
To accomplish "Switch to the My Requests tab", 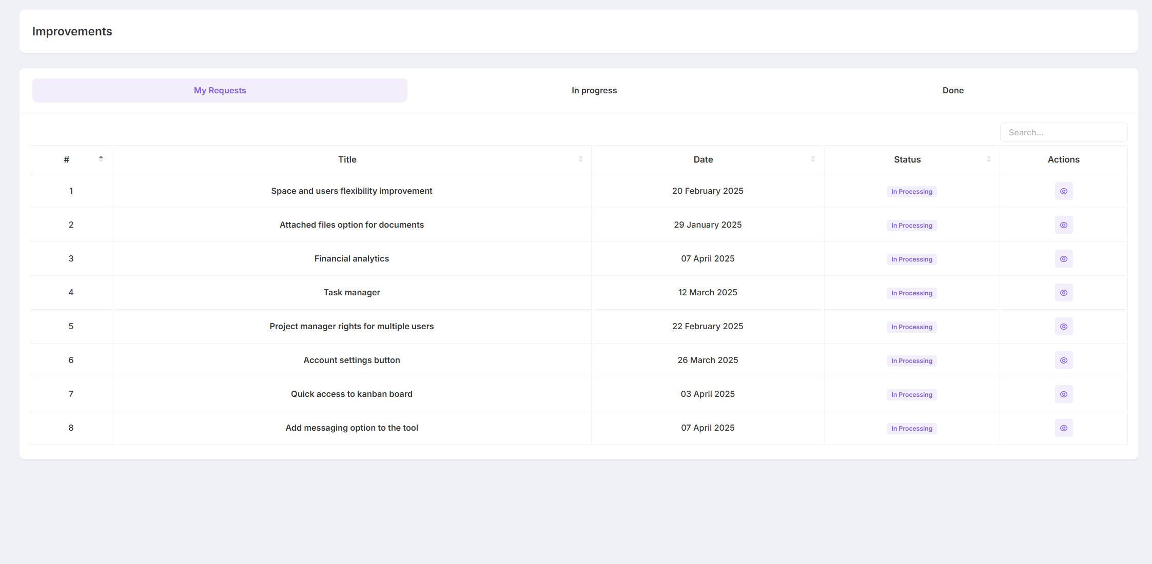I will click(x=220, y=90).
